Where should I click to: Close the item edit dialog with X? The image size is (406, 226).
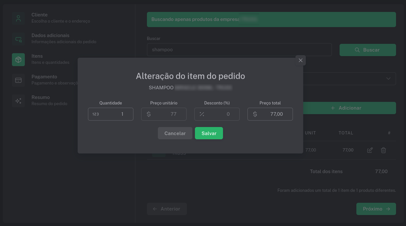301,60
